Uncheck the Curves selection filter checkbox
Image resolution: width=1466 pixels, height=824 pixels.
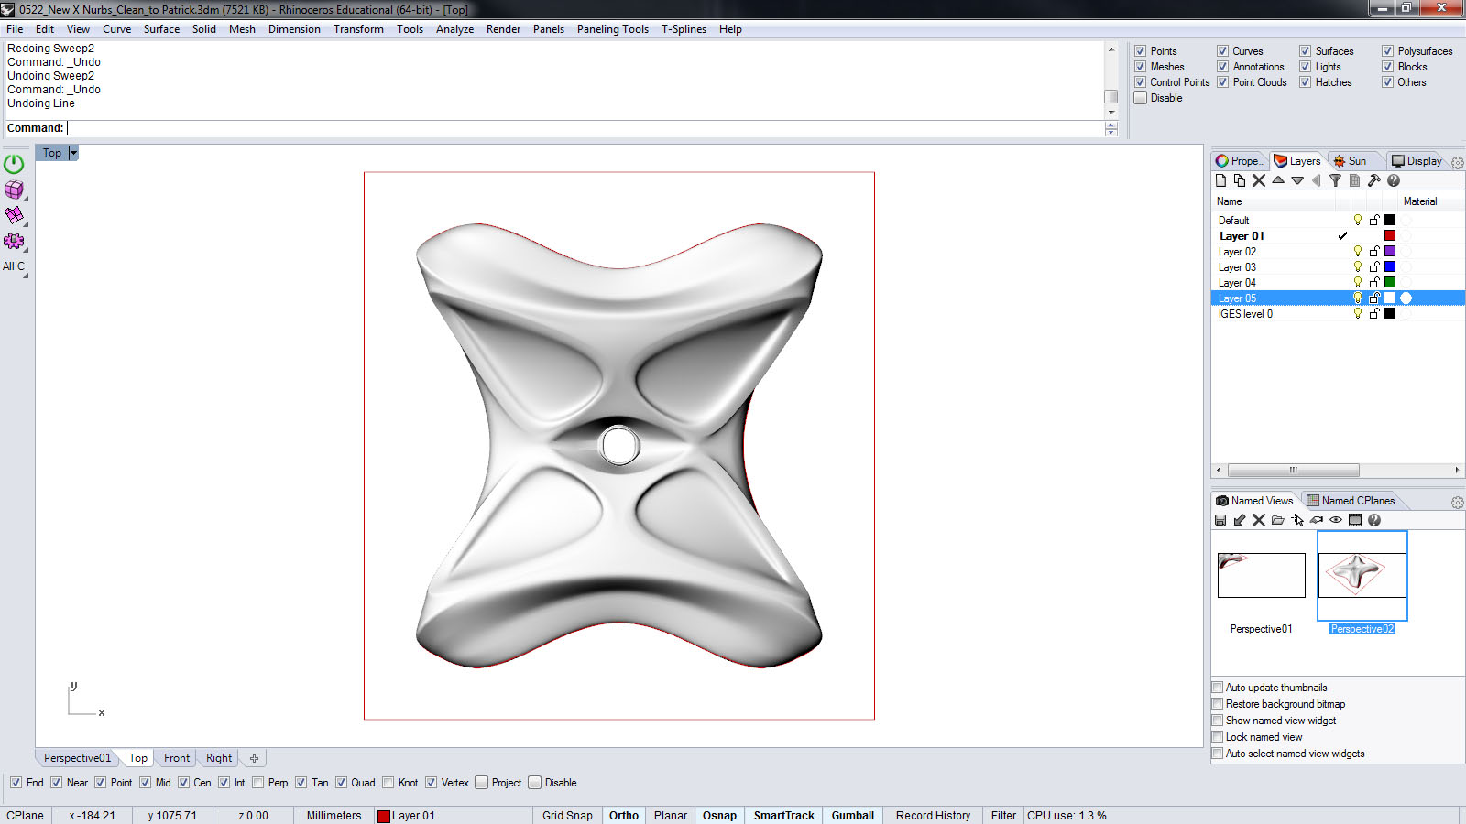(x=1223, y=51)
